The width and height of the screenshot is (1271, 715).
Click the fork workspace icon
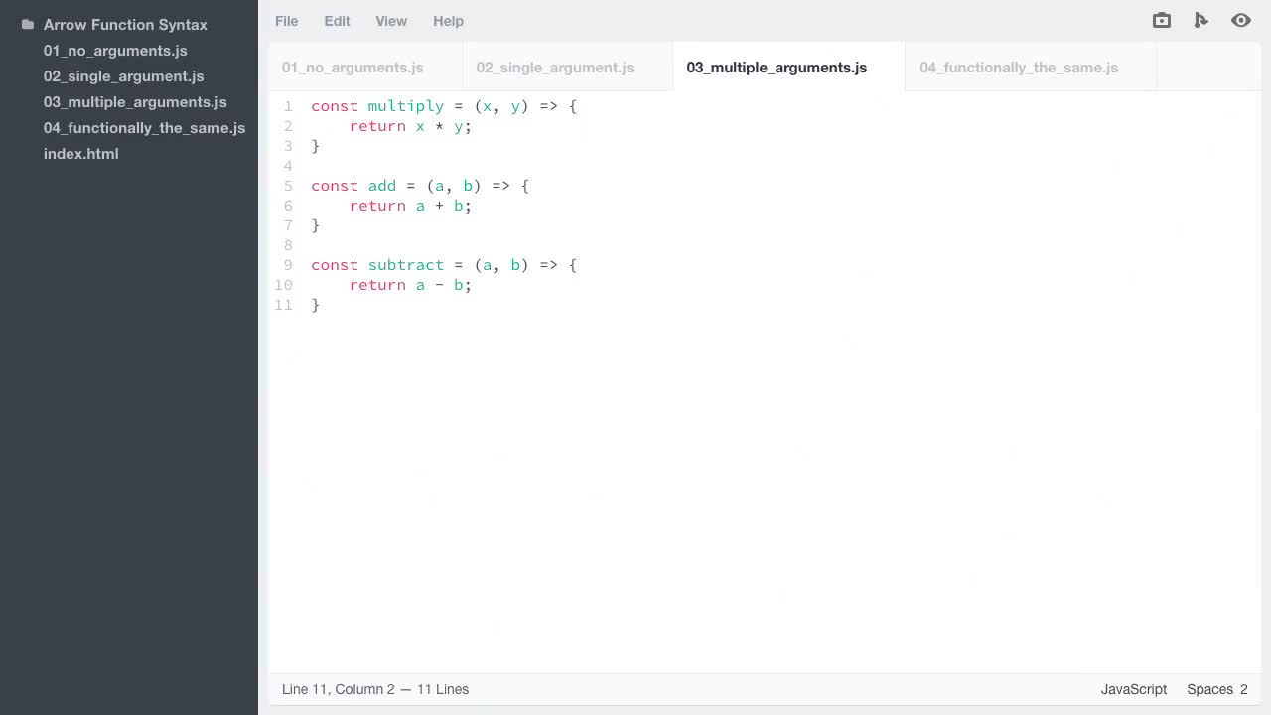coord(1200,20)
